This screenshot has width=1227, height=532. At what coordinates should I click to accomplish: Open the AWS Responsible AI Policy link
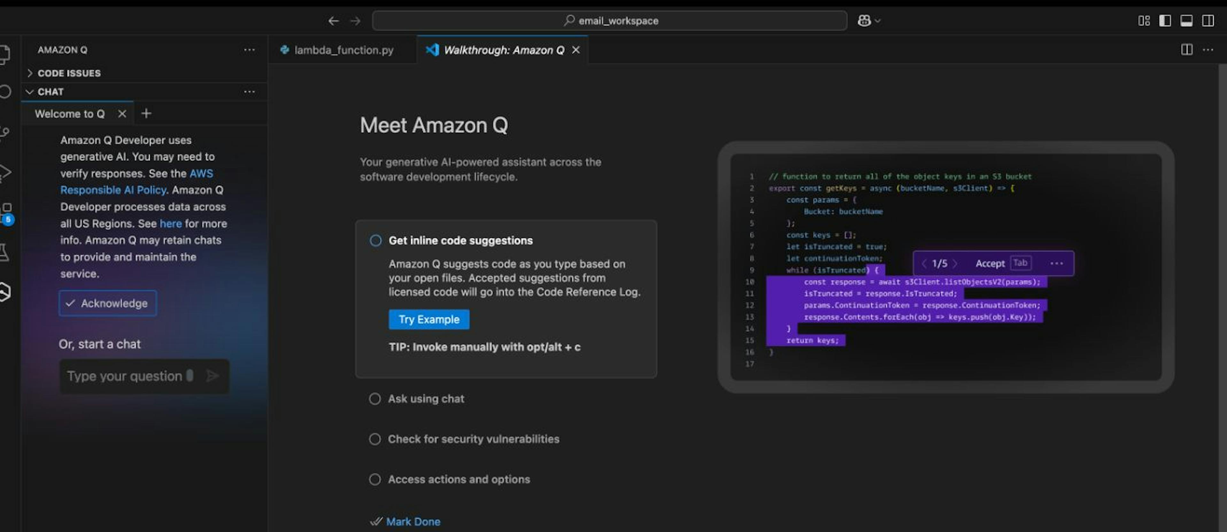click(113, 190)
